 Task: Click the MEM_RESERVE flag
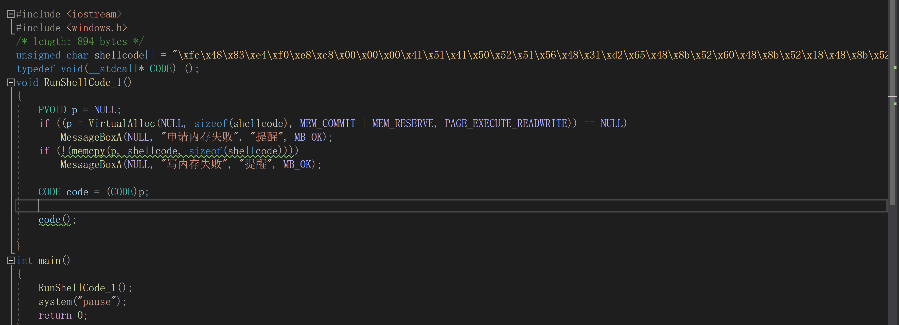click(403, 123)
